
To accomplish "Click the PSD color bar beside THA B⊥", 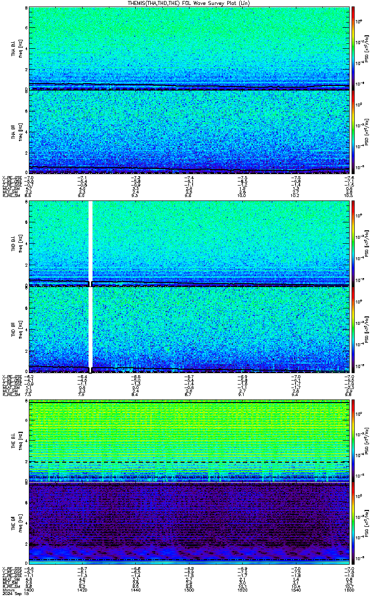I will pos(354,48).
